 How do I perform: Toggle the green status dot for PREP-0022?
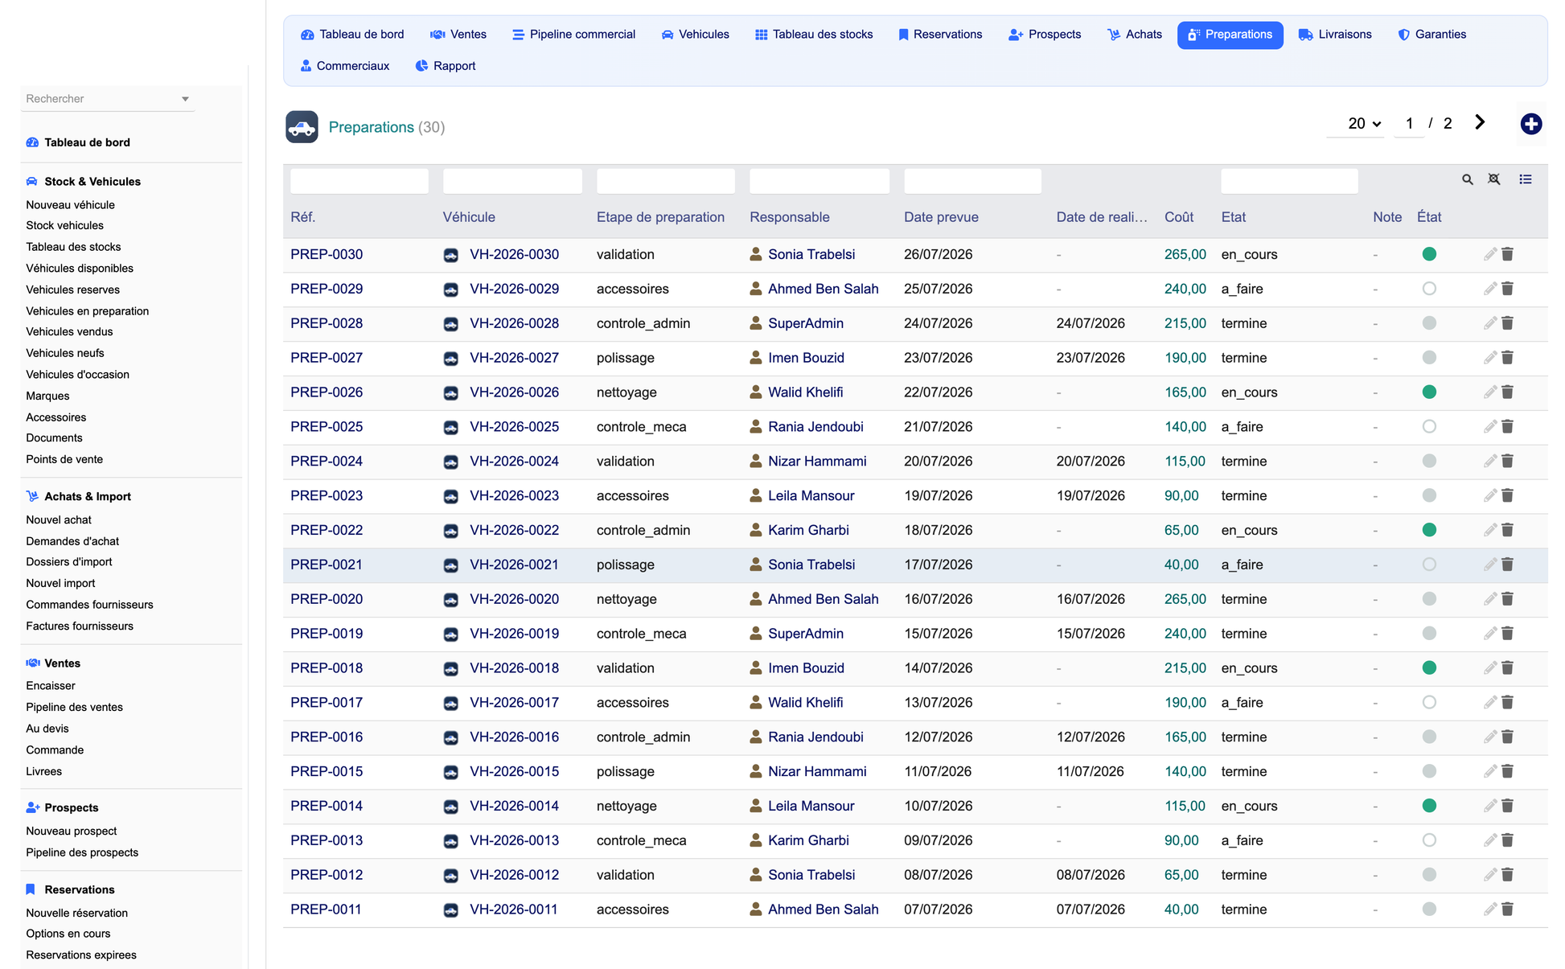[x=1428, y=530]
